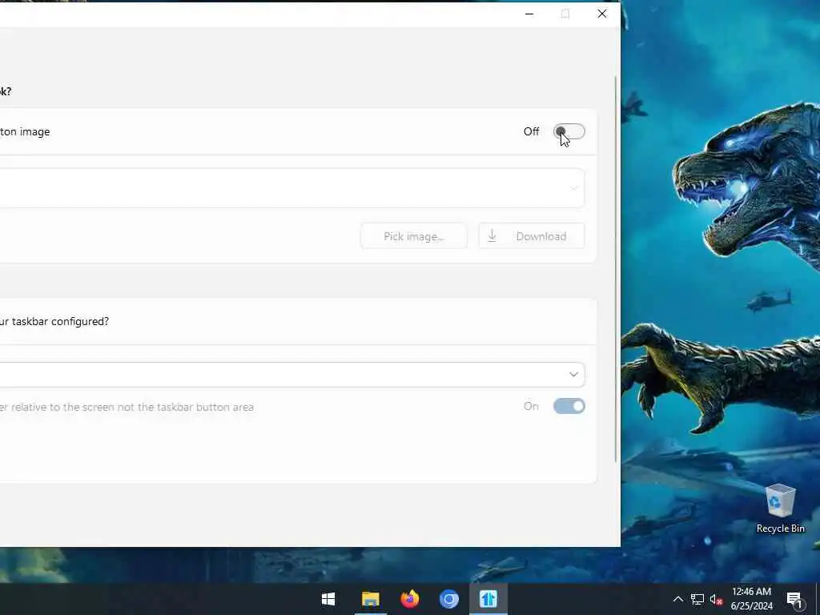820x615 pixels.
Task: Open the Windows Start menu
Action: tap(328, 599)
